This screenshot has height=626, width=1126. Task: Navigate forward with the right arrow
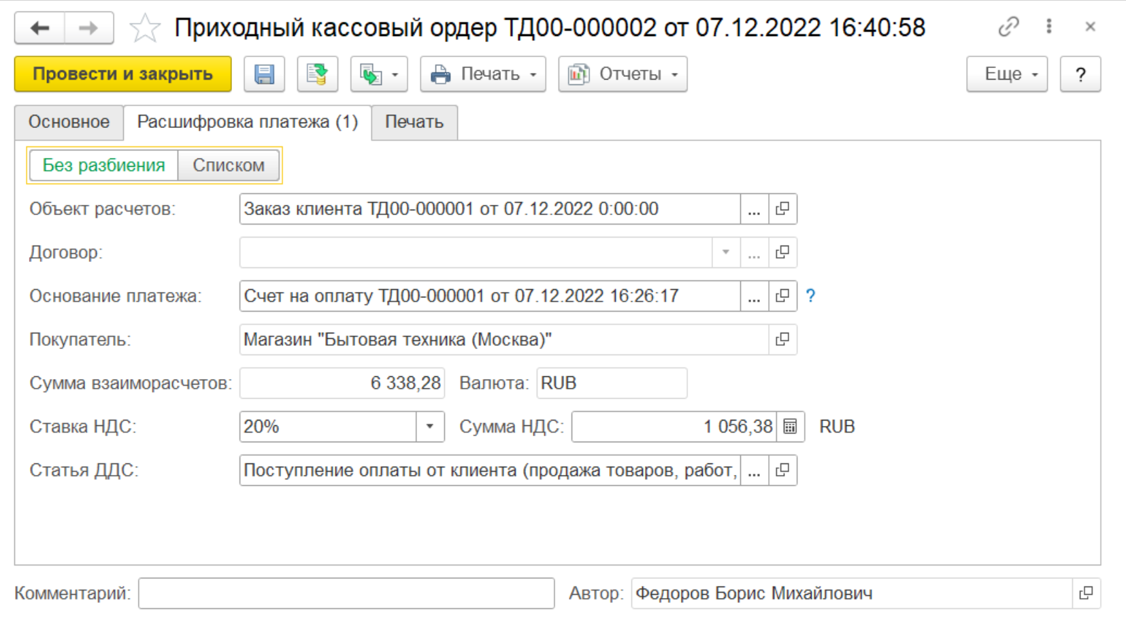pos(88,29)
